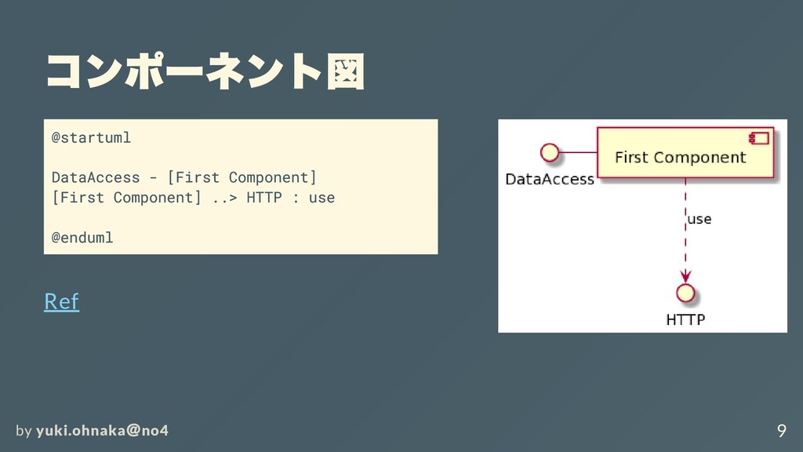This screenshot has width=803, height=452.
Task: Click the author name yuki.ohnaka@no4
Action: point(102,430)
